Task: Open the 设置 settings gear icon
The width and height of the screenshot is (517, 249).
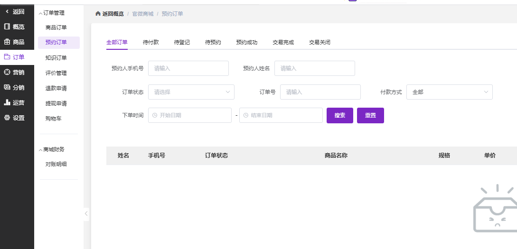Action: [x=7, y=118]
